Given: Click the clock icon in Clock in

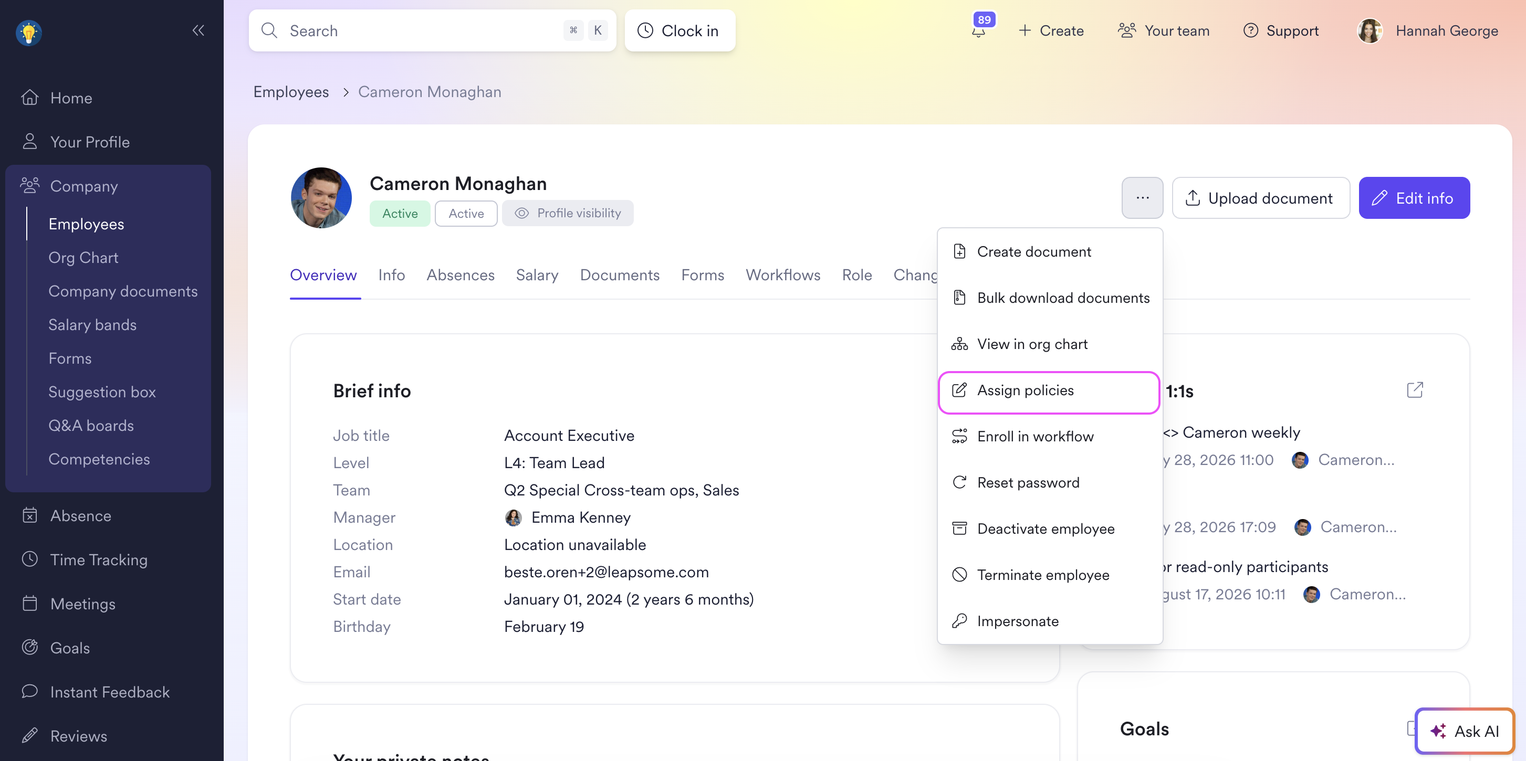Looking at the screenshot, I should [645, 30].
